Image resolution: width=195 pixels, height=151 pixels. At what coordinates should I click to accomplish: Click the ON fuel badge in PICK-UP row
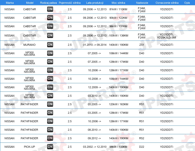(50, 147)
